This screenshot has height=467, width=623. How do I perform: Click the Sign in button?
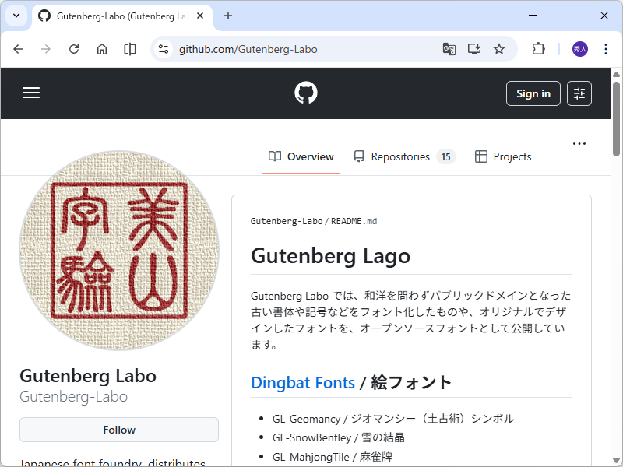pos(533,93)
